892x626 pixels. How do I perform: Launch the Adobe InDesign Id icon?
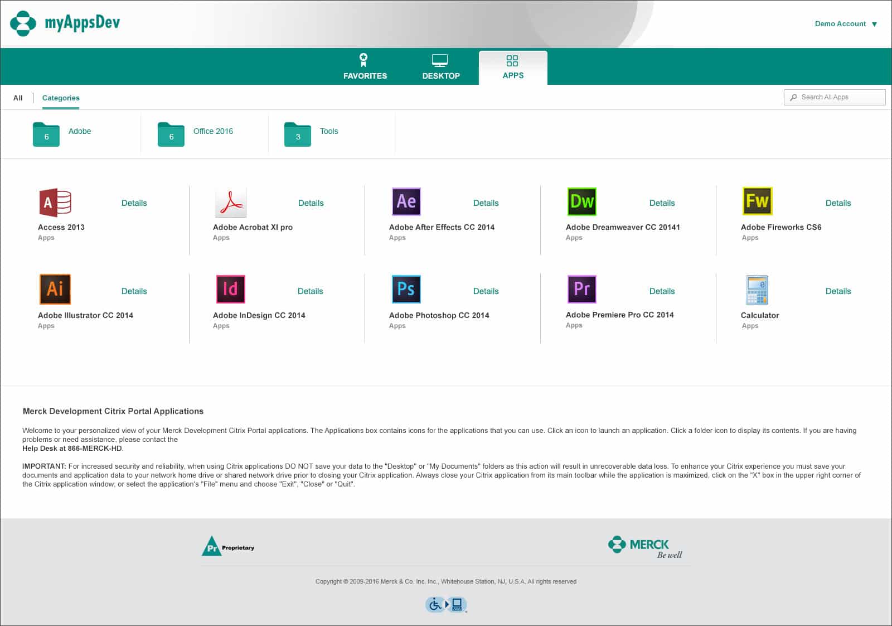click(230, 288)
